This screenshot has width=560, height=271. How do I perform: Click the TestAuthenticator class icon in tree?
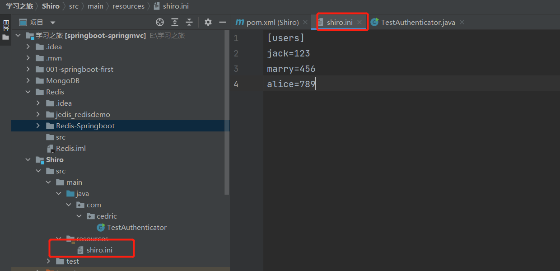coord(101,228)
